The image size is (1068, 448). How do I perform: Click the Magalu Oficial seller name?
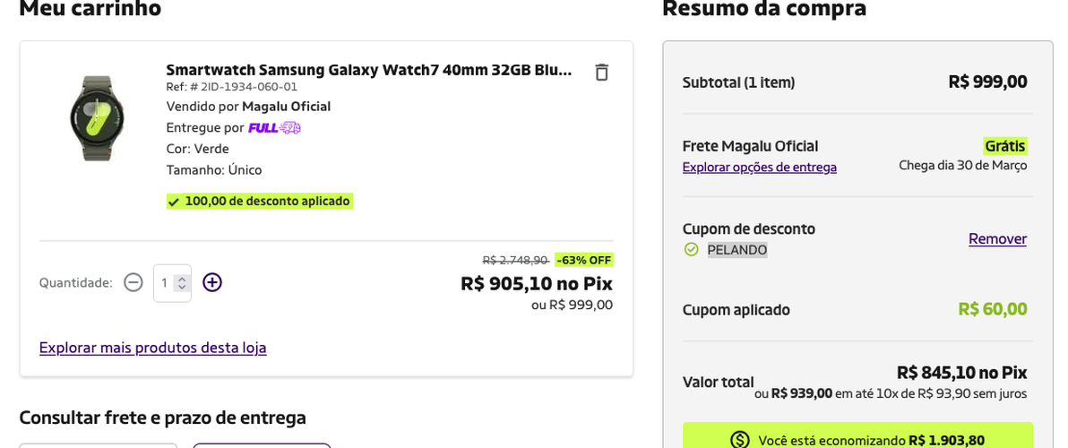tap(286, 107)
